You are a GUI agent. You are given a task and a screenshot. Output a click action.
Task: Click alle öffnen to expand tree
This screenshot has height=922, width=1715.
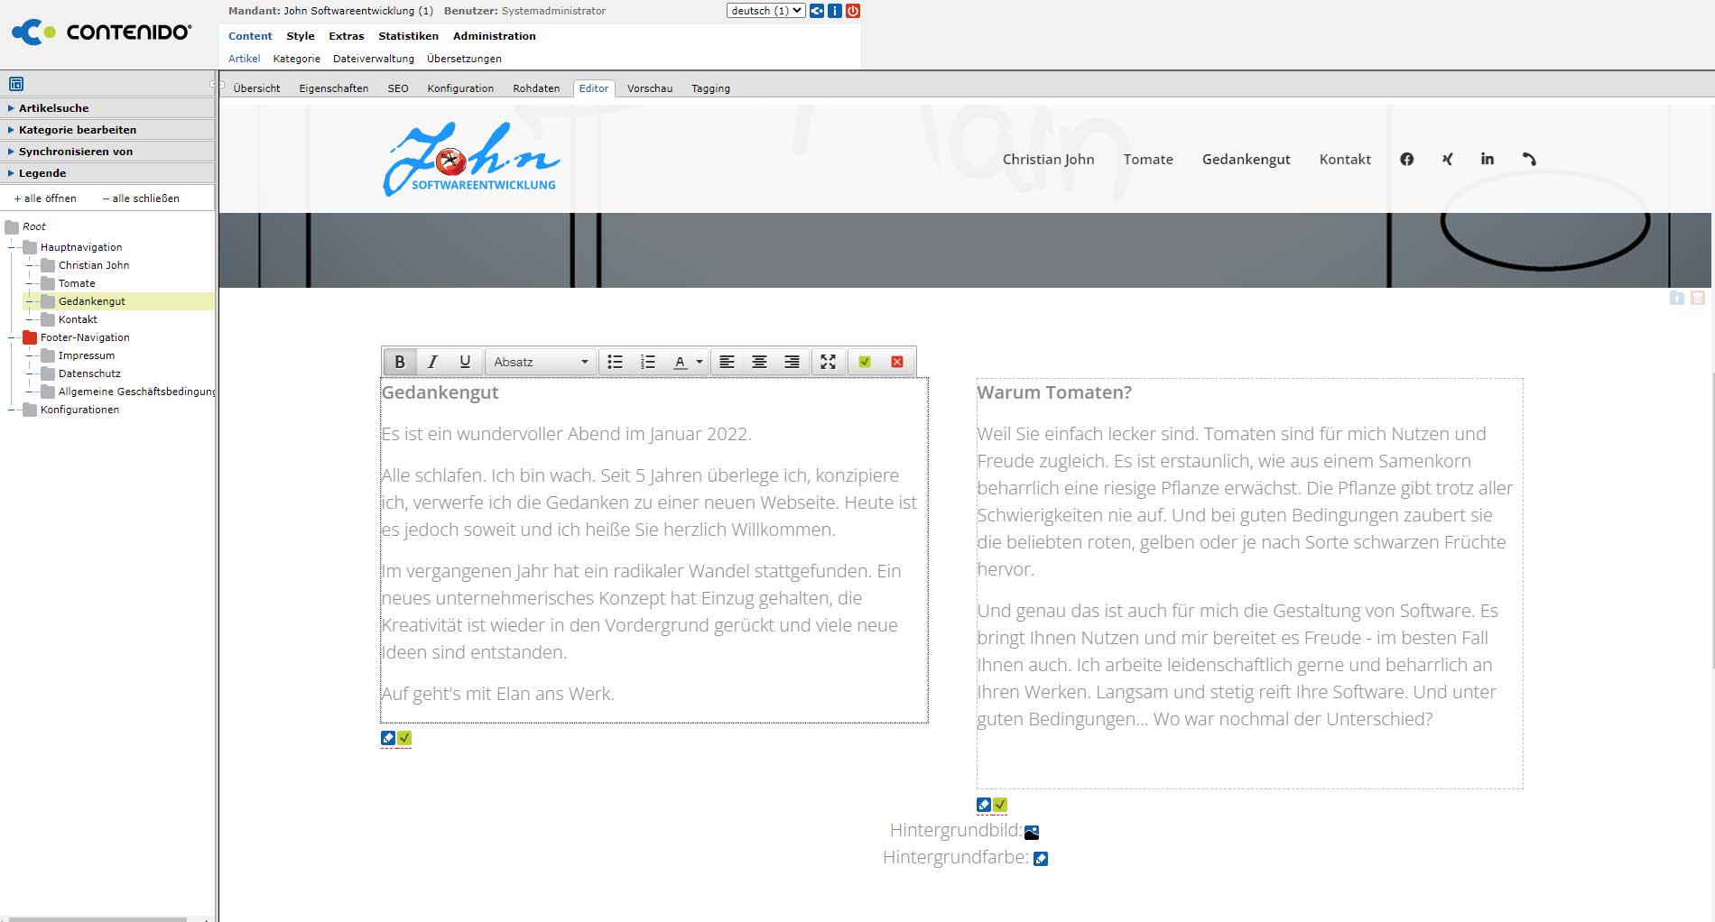(45, 198)
